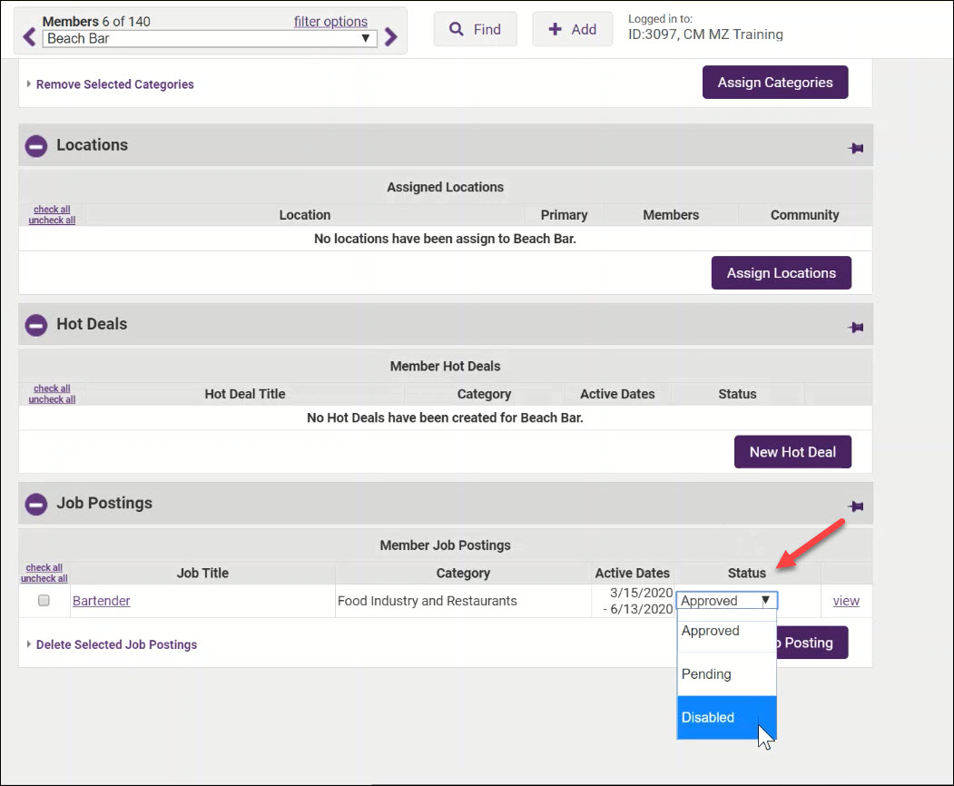
Task: Pin the Hot Deals section
Action: (x=855, y=327)
